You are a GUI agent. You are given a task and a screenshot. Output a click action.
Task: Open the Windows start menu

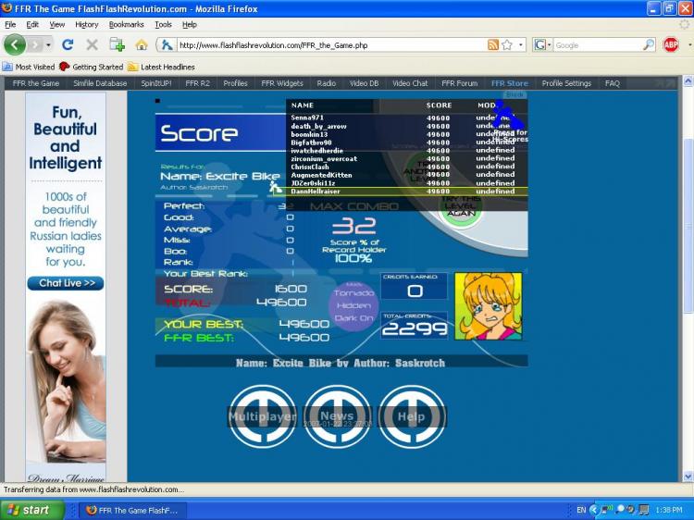point(31,510)
